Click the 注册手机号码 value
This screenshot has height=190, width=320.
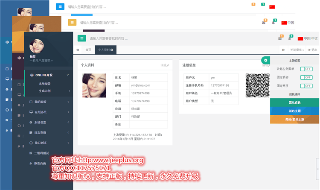tap(220, 85)
